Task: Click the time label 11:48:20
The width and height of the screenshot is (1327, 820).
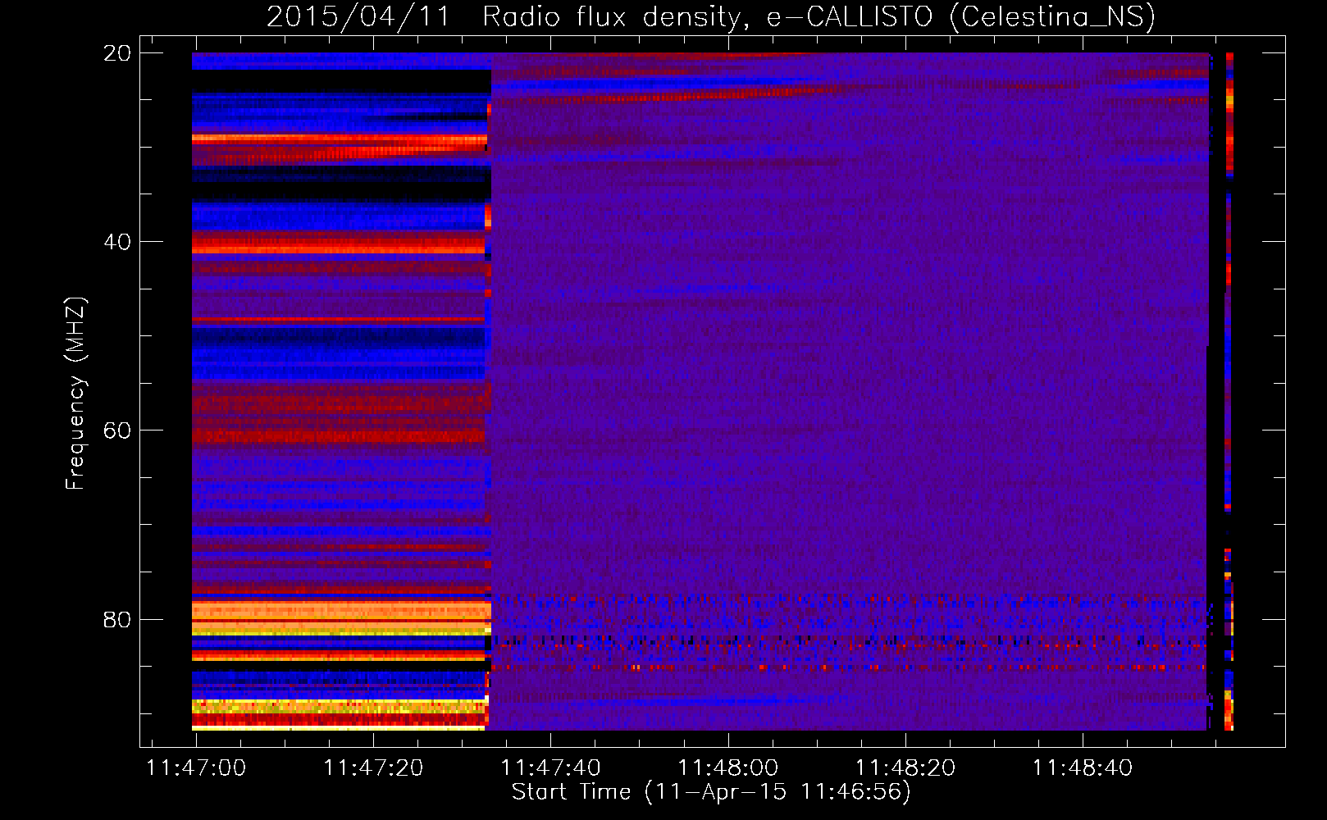Action: tap(905, 768)
